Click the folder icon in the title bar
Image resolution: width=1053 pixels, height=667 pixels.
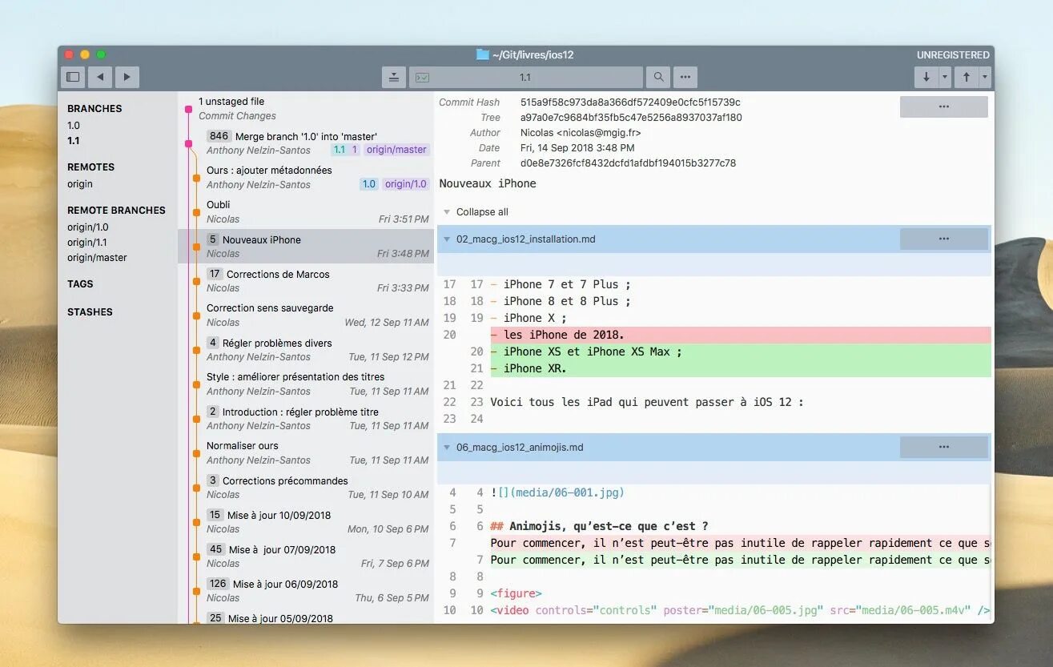tap(482, 54)
